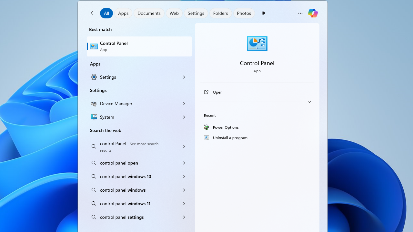Open Control Panel via Open button
413x232 pixels.
[x=218, y=92]
